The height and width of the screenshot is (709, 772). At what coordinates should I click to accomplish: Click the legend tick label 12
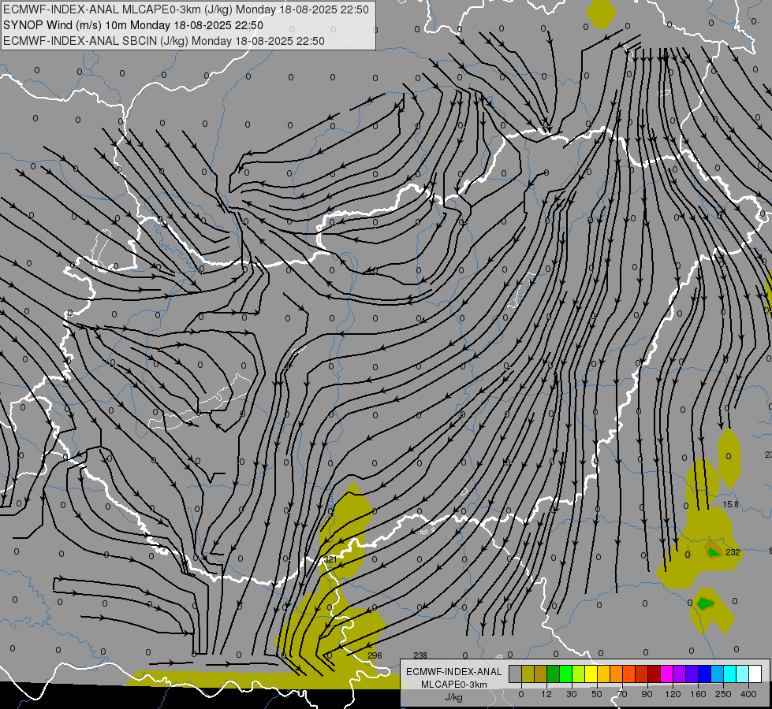546,694
